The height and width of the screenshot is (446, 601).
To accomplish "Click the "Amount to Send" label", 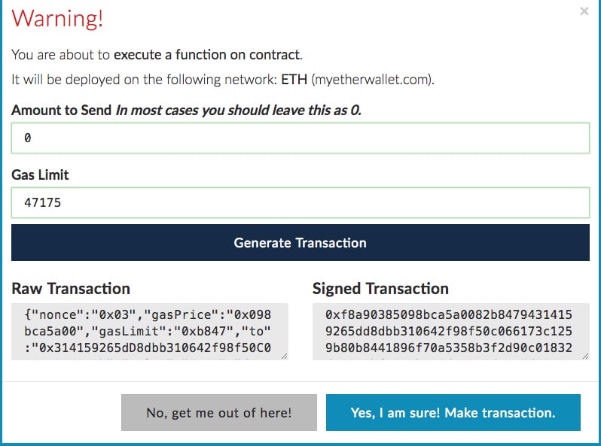I will pos(62,110).
